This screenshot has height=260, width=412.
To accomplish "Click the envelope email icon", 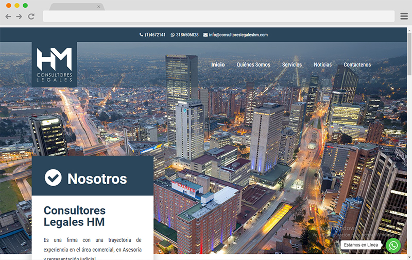I will point(205,35).
